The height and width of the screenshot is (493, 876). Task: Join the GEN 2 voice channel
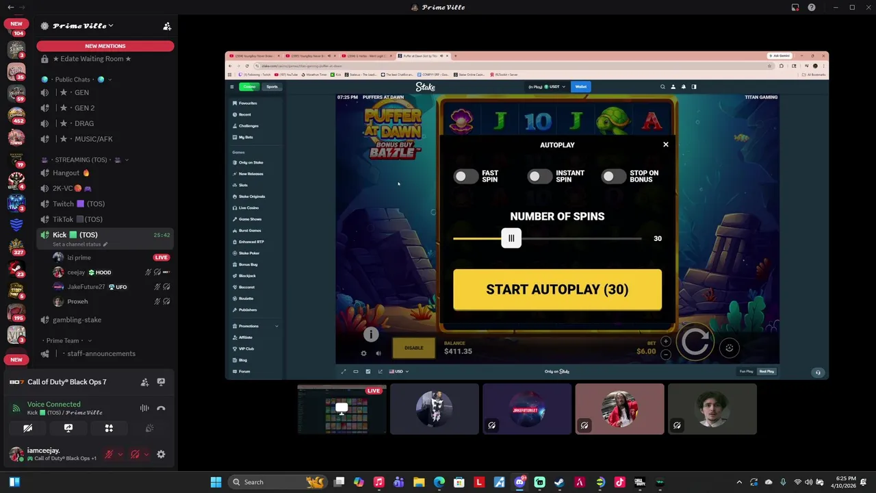click(x=105, y=108)
